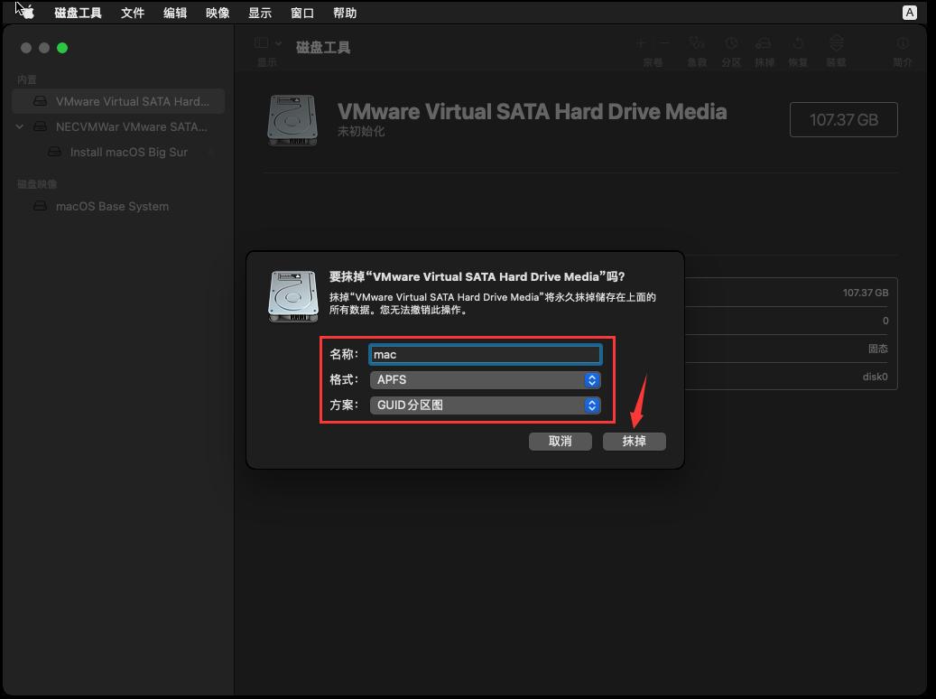Collapse the NECVMWar VMware SATA disk entry

click(20, 126)
